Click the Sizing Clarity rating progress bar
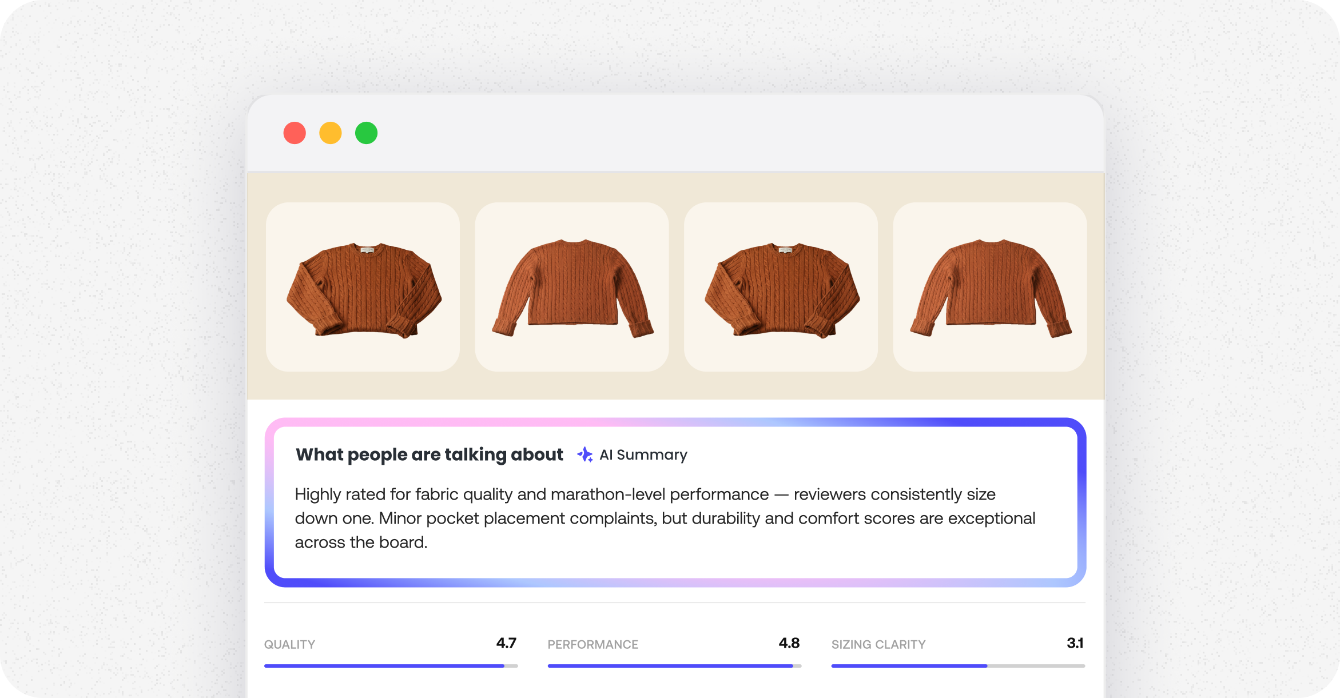 958,666
